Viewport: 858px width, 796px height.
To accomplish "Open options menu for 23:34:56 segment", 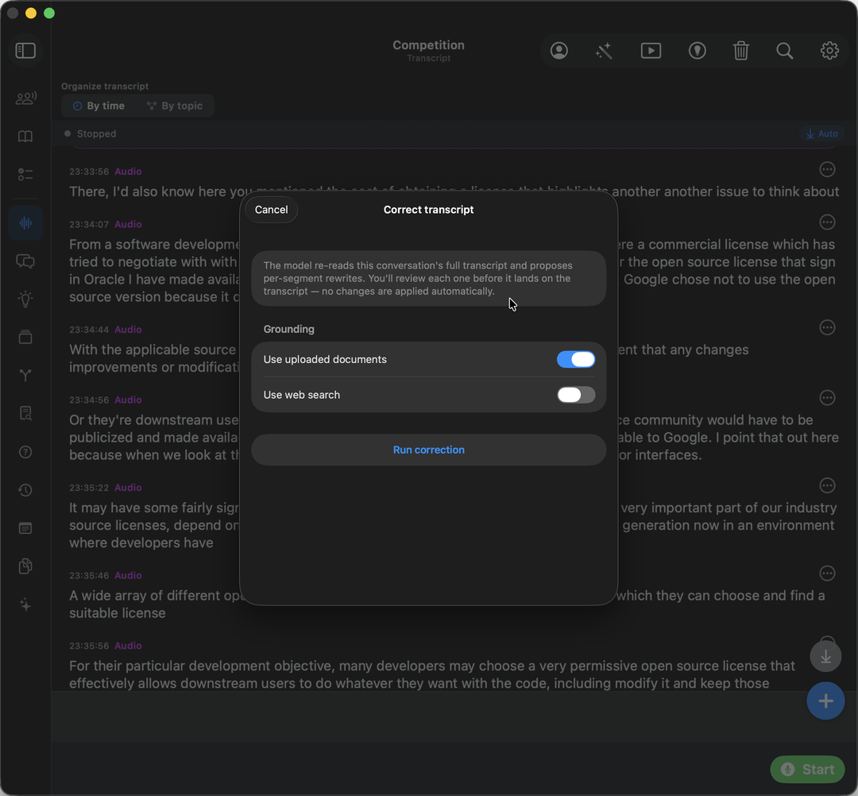I will [x=827, y=398].
